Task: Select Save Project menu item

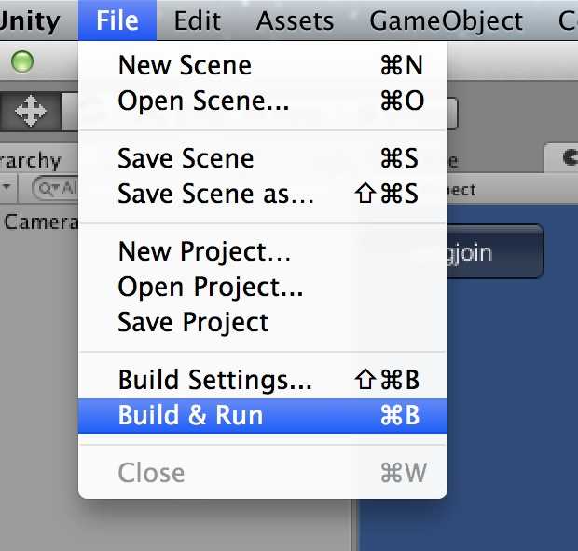Action: (263, 322)
